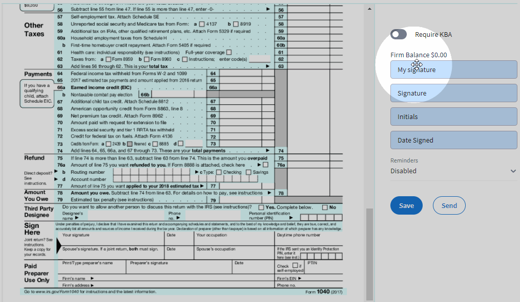Click the Save button
The image size is (520, 302).
[x=406, y=205]
